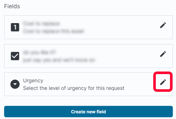Click the round dropdown arrow icon beside Urgency

pyautogui.click(x=15, y=84)
